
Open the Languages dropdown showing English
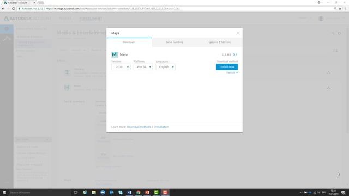tap(166, 67)
